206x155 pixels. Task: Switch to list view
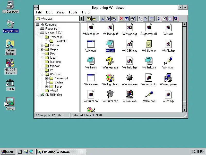146,19
